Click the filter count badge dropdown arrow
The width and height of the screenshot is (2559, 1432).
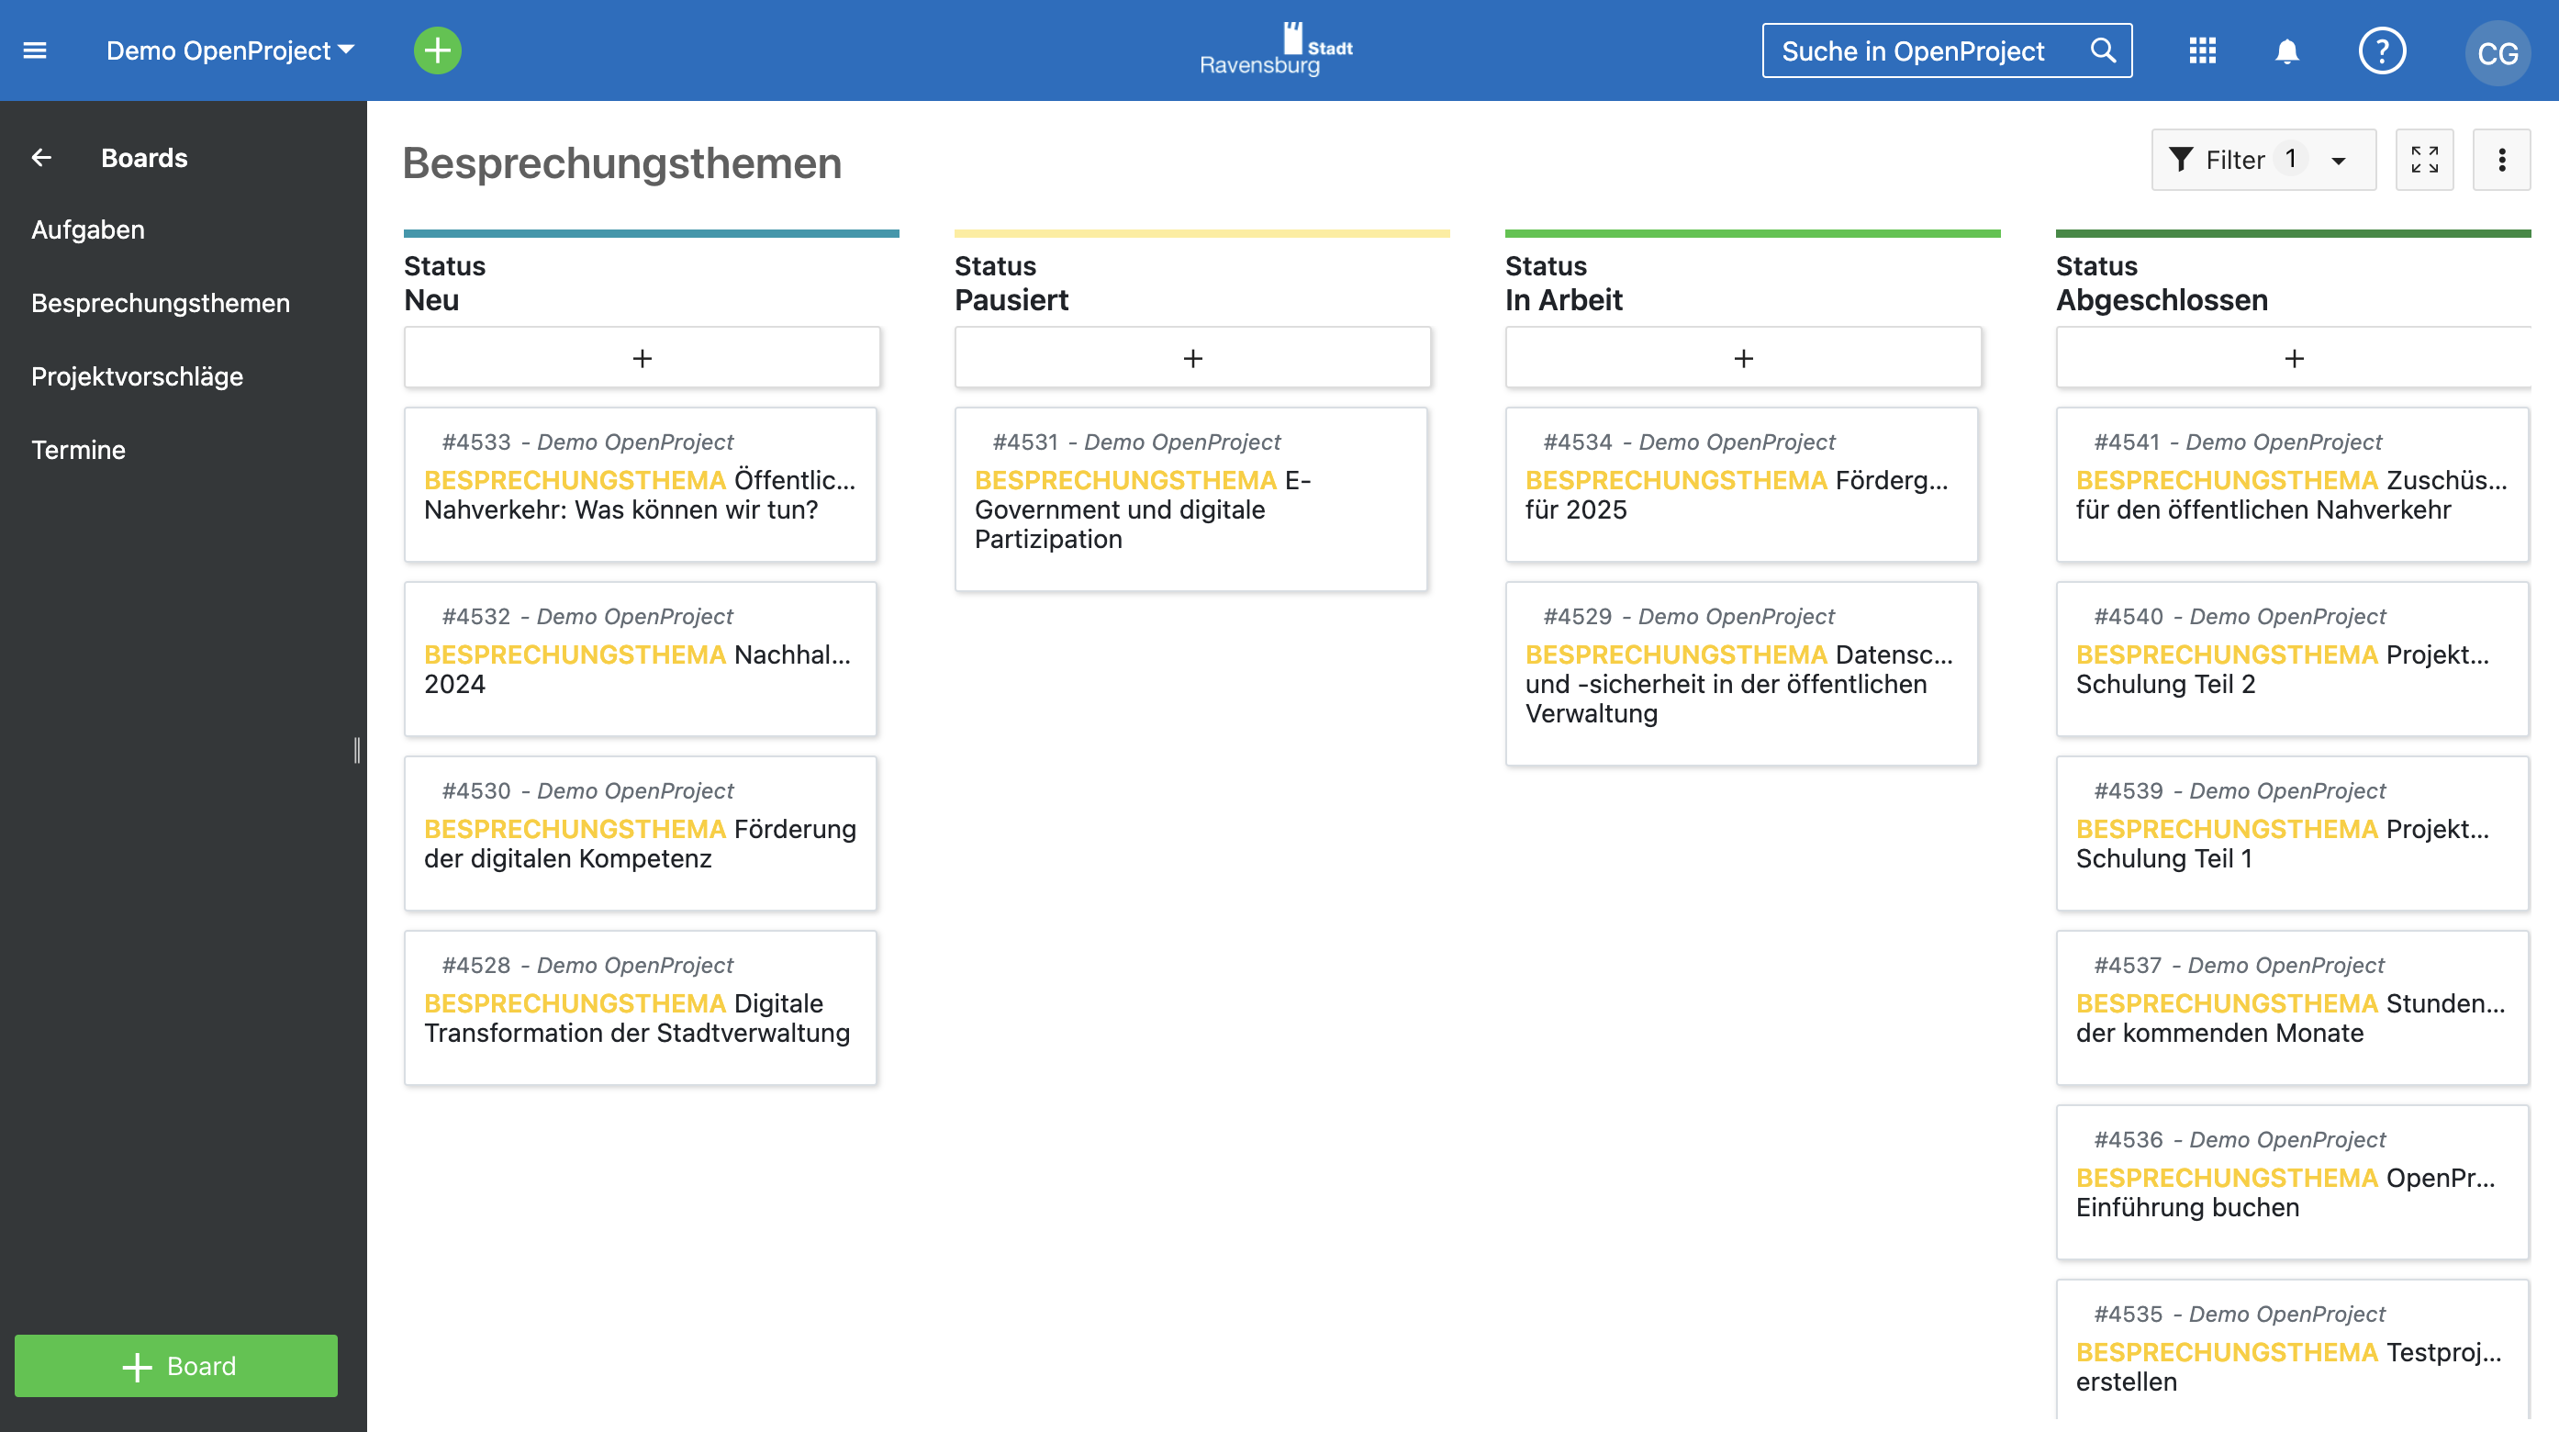point(2340,158)
